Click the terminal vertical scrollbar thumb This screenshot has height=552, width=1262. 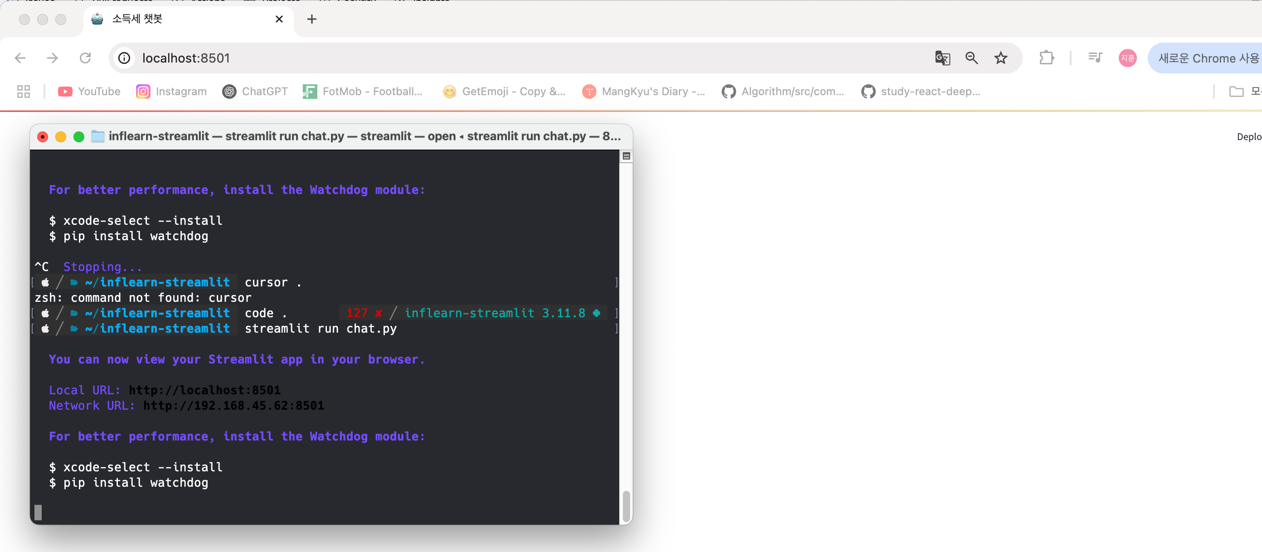[x=626, y=506]
